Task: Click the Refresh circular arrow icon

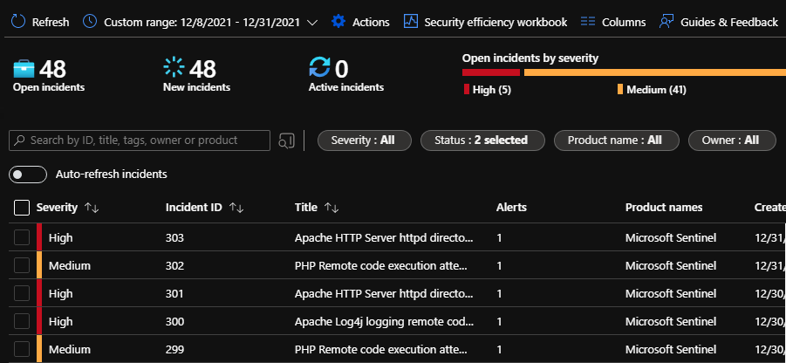Action: tap(18, 22)
